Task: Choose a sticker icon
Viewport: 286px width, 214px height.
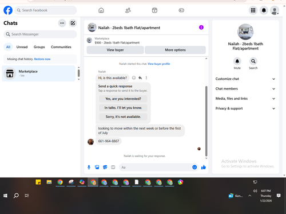Action: click(105, 168)
